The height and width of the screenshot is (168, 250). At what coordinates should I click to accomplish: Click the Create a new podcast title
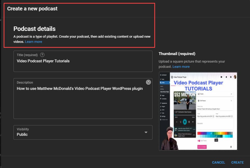pos(32,9)
